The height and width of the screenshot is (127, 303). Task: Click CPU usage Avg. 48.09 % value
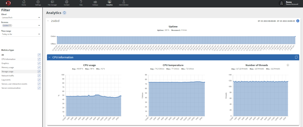click(77, 69)
